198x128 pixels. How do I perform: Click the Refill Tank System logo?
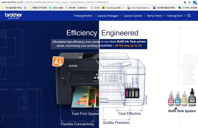tap(182, 110)
